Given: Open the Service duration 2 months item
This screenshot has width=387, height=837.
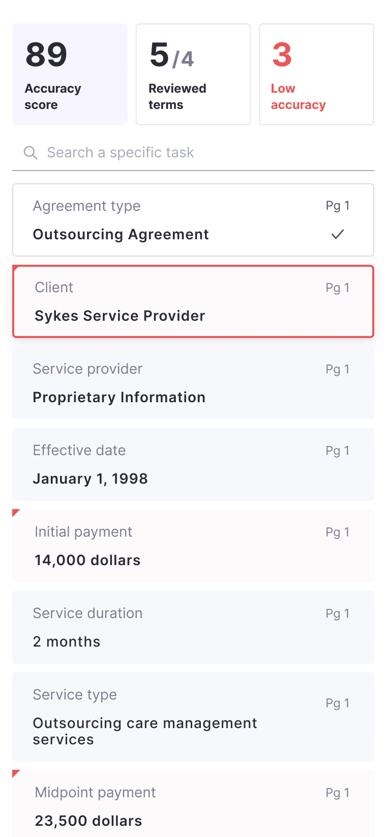Looking at the screenshot, I should coord(193,627).
